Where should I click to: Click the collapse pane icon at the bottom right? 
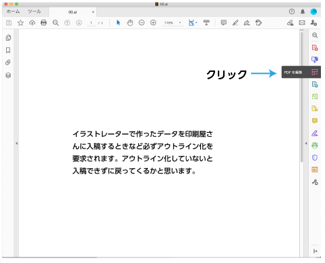[316, 251]
